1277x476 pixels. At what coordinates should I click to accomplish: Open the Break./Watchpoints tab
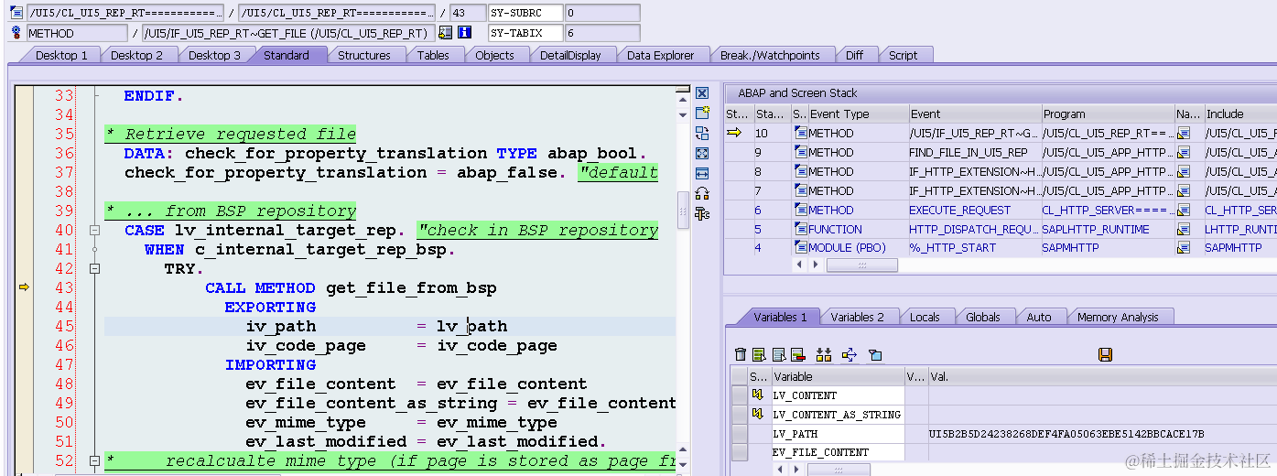click(x=770, y=55)
